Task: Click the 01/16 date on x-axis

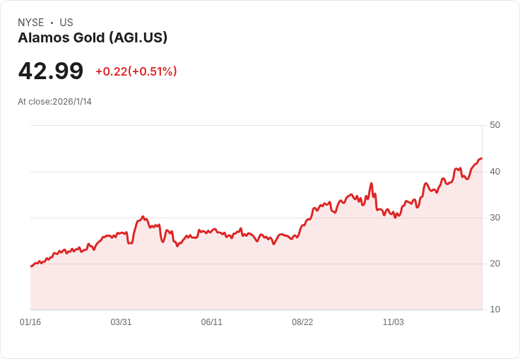Action: pos(30,322)
